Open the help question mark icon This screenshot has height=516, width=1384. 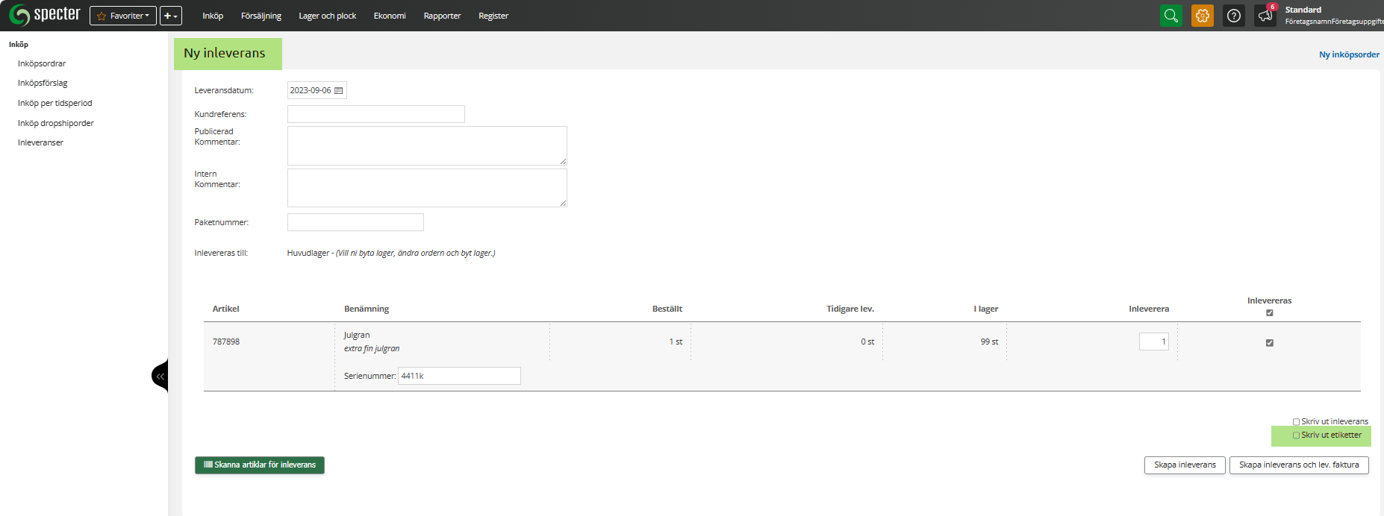point(1234,16)
